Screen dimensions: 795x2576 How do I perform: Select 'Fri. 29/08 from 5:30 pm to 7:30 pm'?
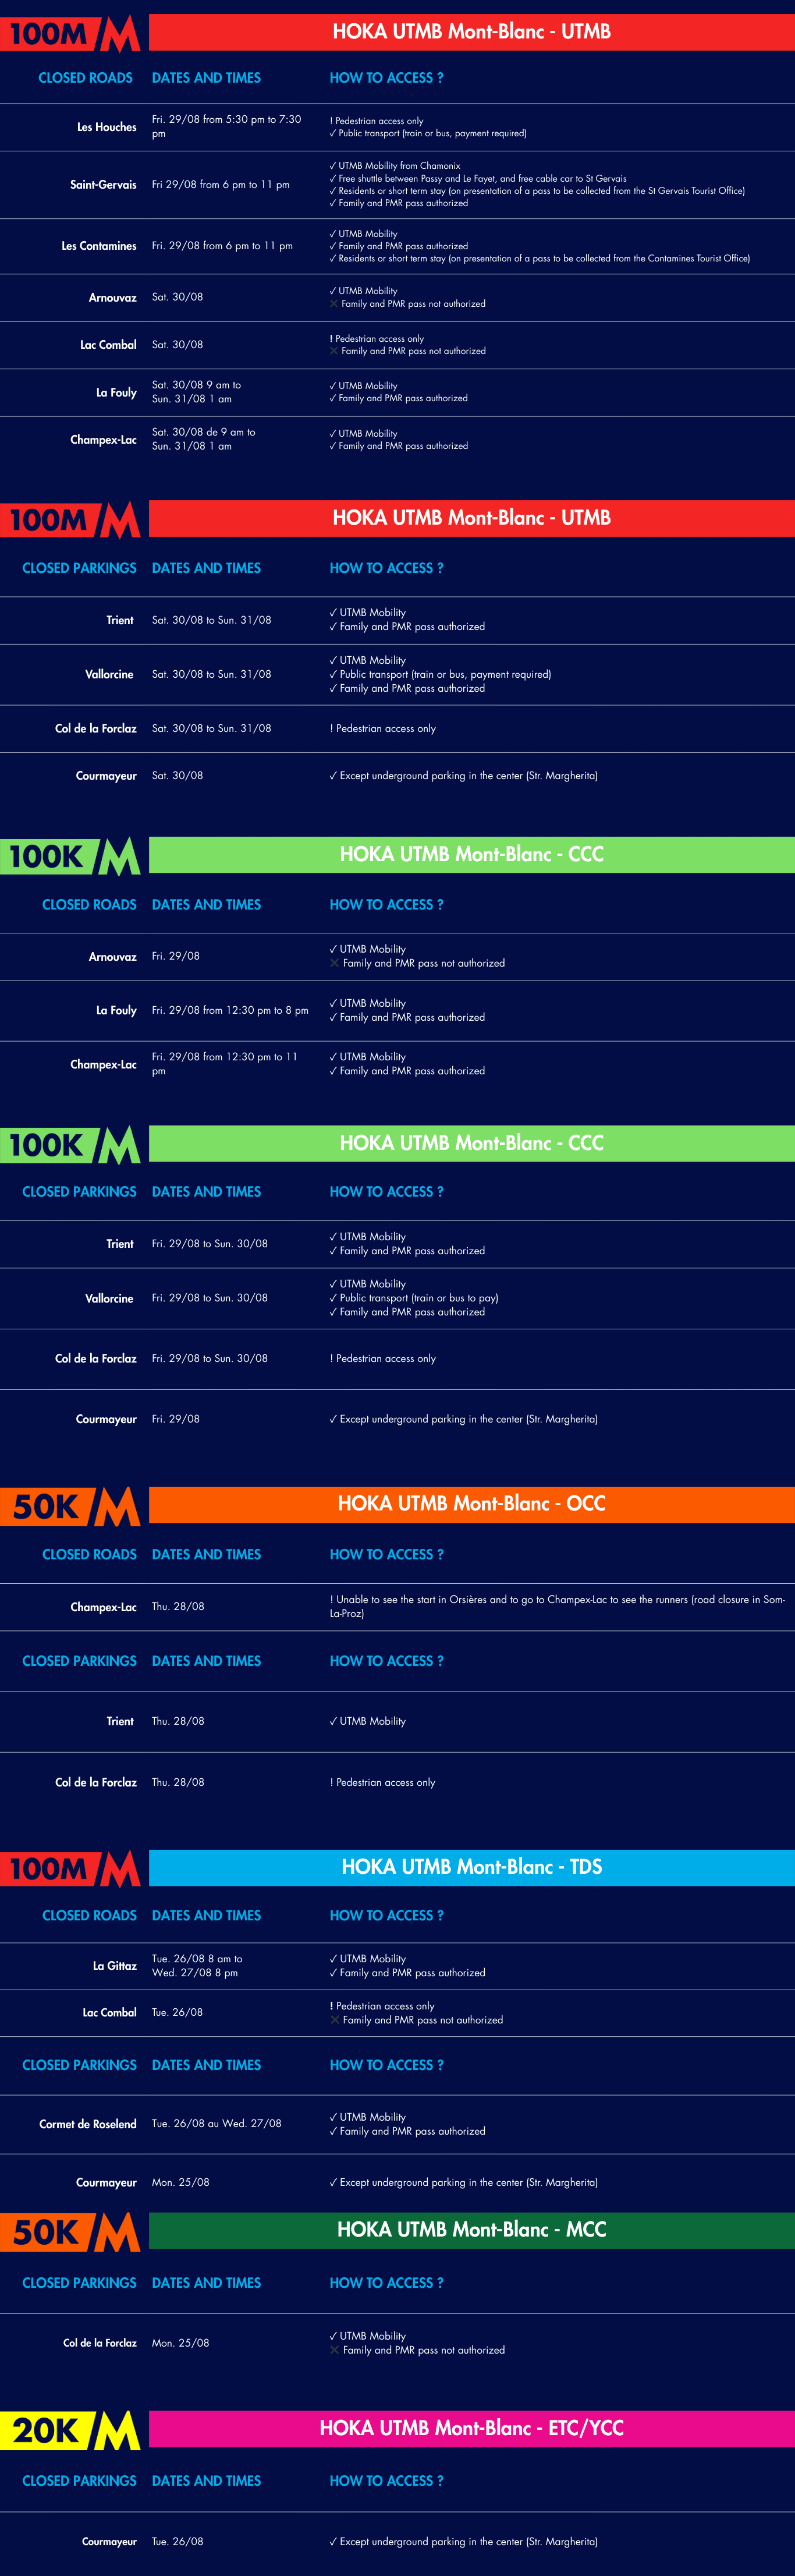227,126
